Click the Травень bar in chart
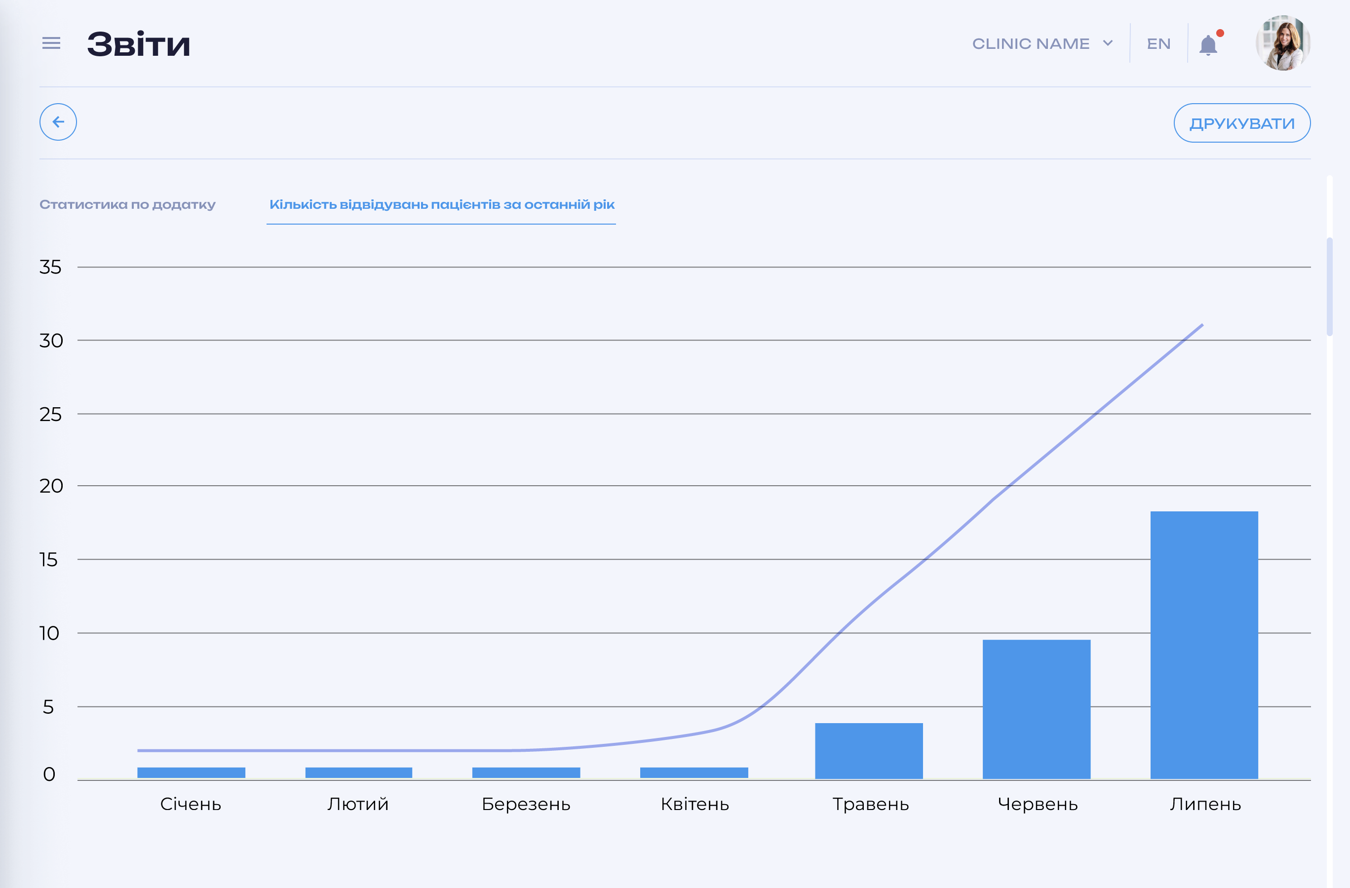 (868, 751)
